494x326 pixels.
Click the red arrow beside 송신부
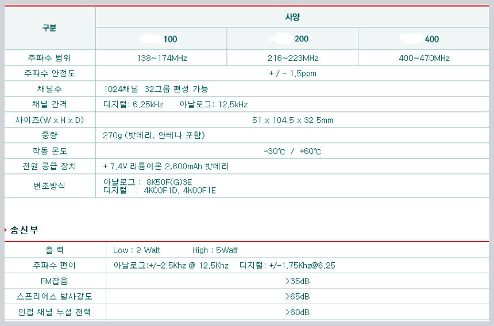pyautogui.click(x=6, y=230)
